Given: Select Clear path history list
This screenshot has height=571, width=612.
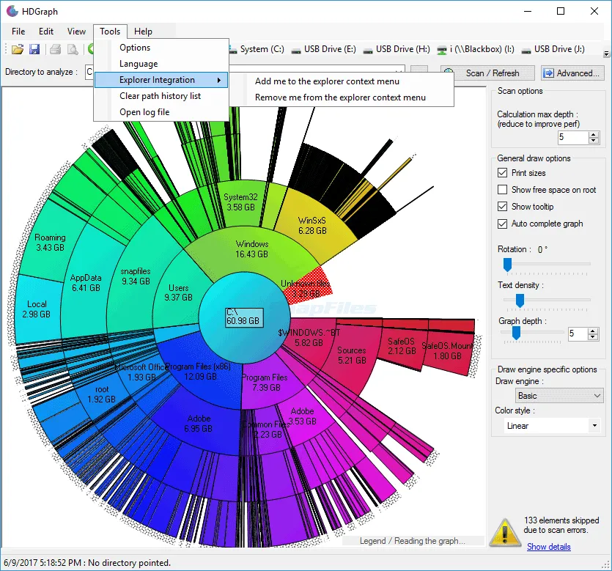Looking at the screenshot, I should 161,96.
